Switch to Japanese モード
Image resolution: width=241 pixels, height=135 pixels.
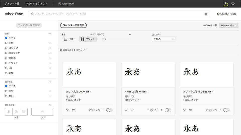click(228, 25)
